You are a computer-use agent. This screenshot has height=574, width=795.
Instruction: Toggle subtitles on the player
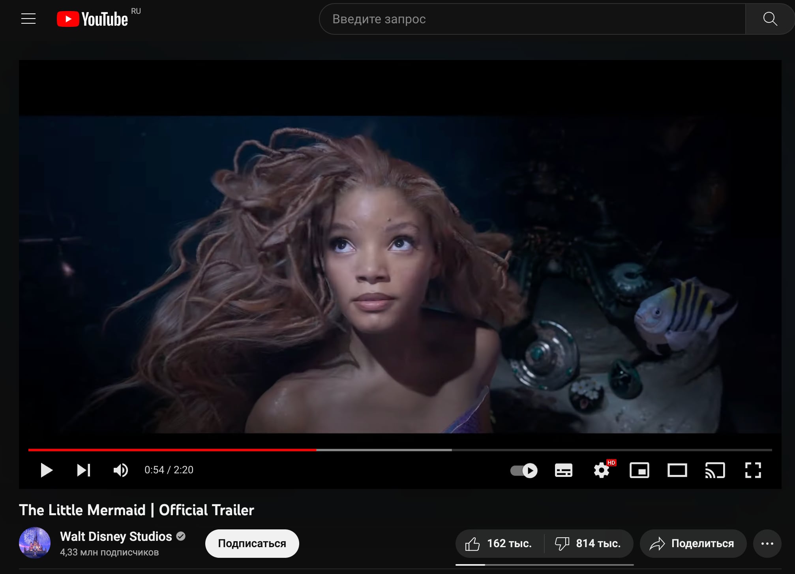[563, 470]
